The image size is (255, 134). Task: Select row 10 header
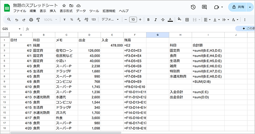4,87
